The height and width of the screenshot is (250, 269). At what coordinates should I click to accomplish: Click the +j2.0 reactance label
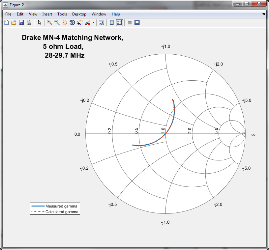(x=218, y=64)
